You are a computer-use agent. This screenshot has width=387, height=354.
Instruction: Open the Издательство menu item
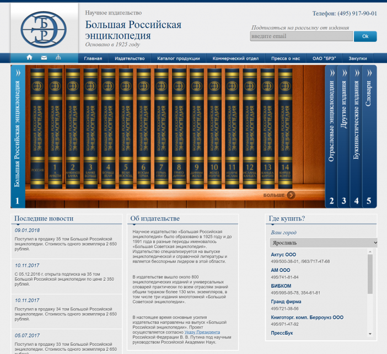pos(130,58)
